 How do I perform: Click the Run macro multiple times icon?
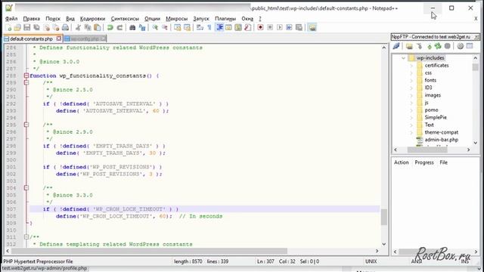tap(289, 28)
